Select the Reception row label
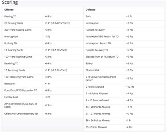The height and width of the screenshot is (132, 167). pyautogui.click(x=10, y=84)
